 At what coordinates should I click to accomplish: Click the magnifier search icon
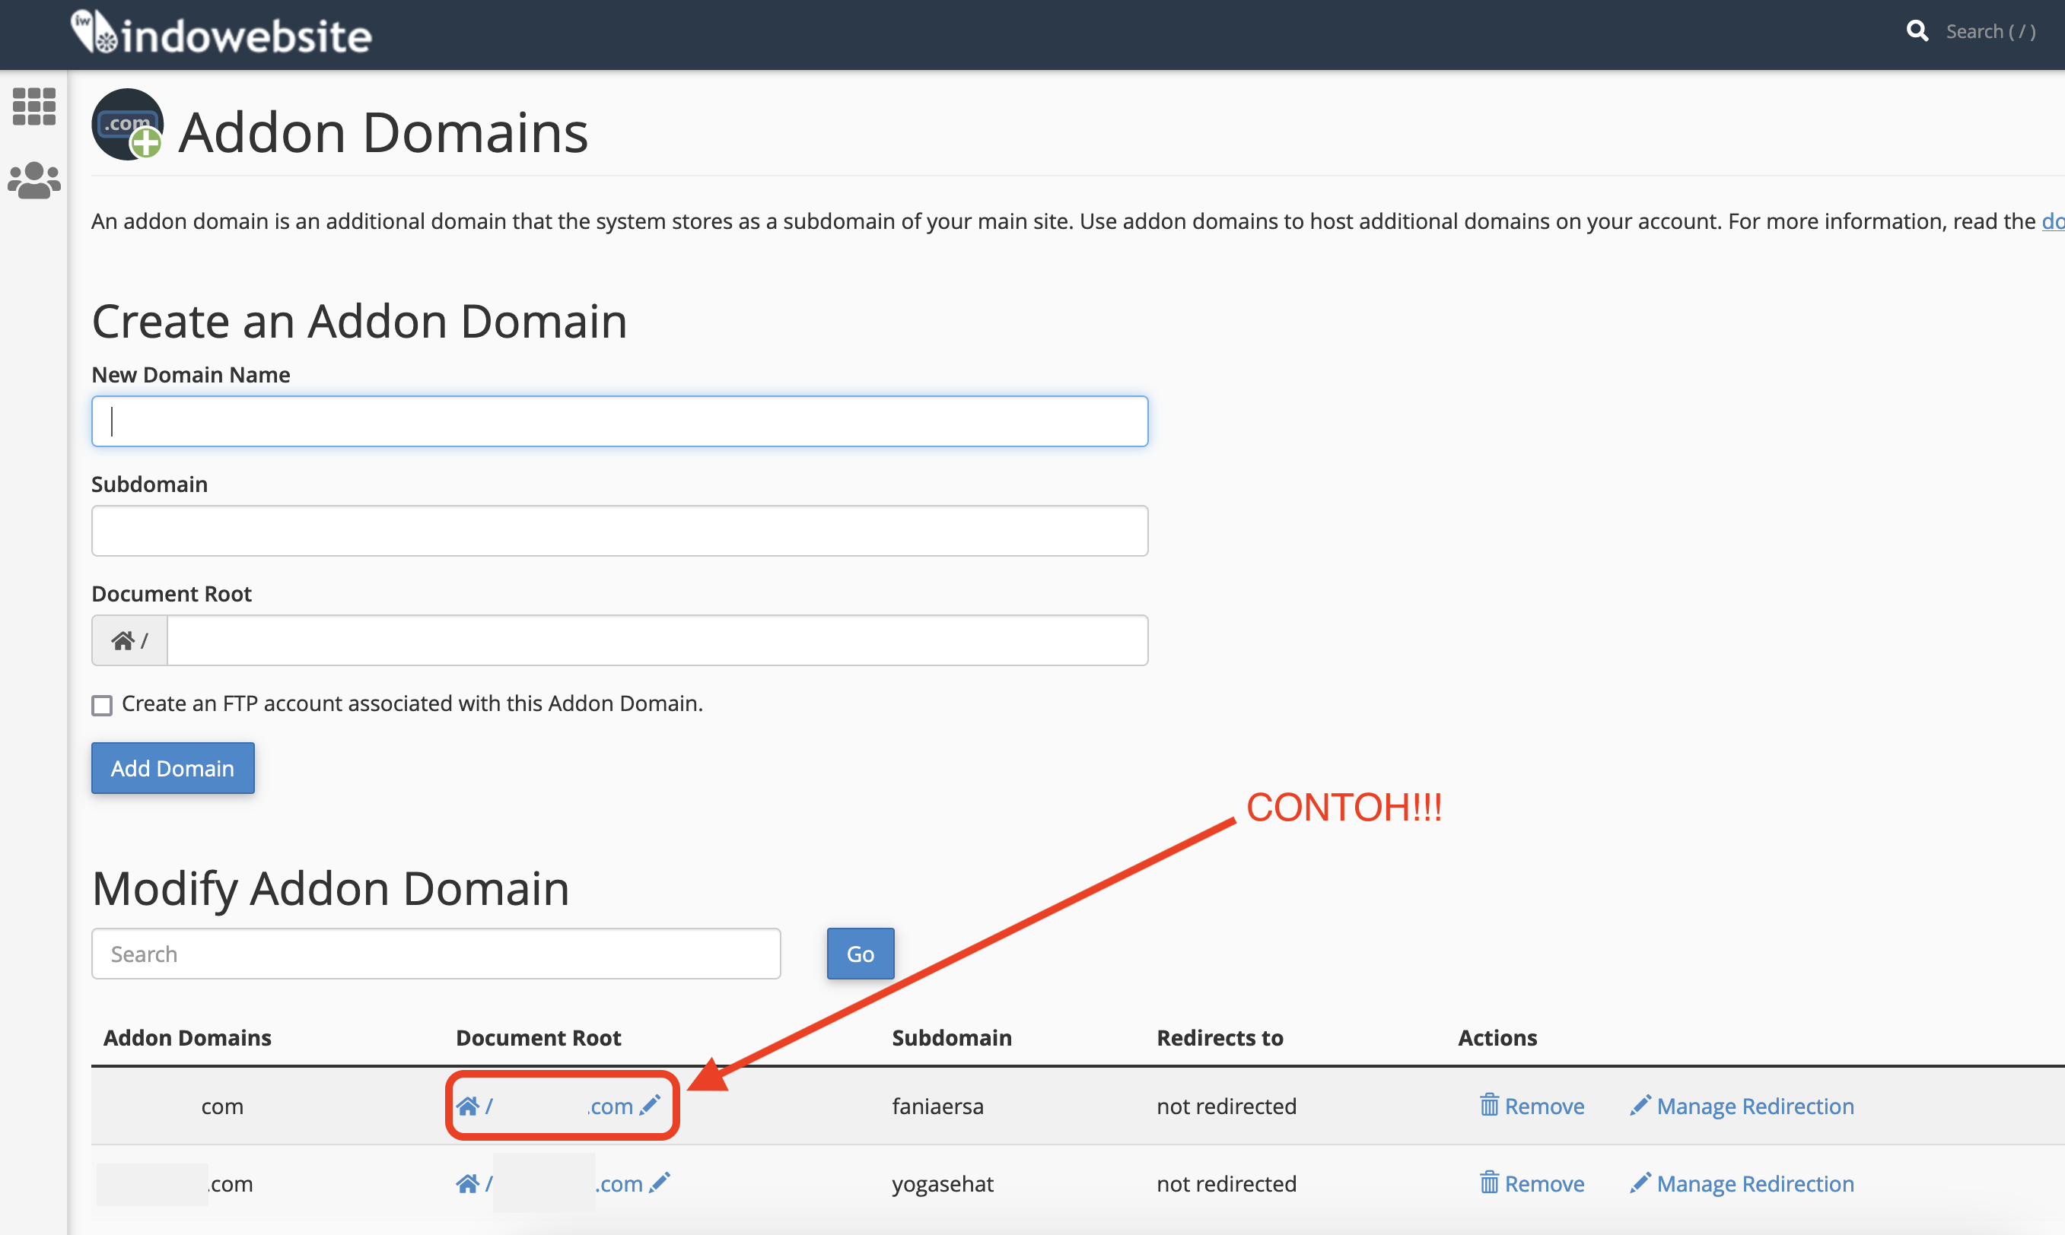pos(1917,32)
